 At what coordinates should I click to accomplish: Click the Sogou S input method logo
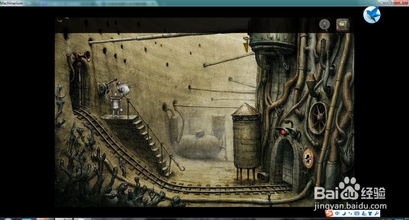pyautogui.click(x=329, y=213)
